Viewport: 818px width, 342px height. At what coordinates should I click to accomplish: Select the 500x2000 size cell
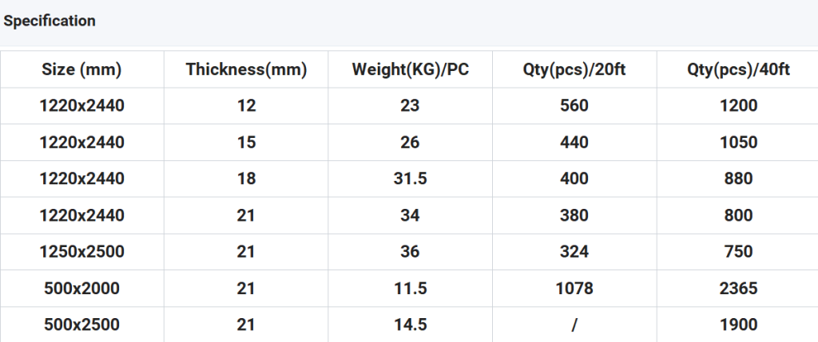click(82, 288)
